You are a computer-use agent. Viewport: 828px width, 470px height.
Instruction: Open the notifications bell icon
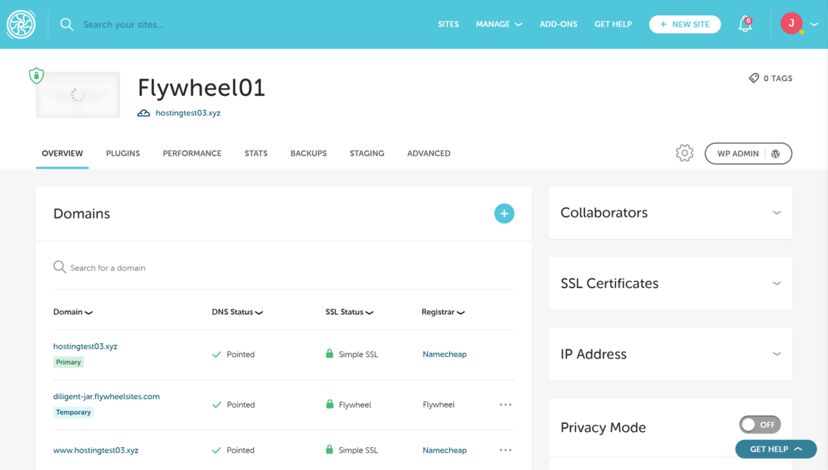tap(745, 24)
